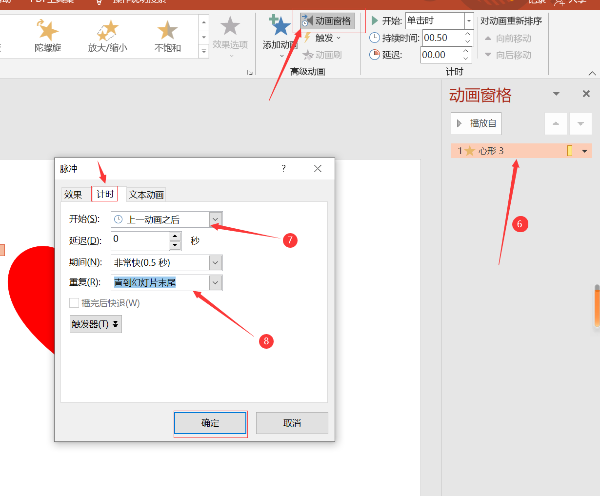
Task: Move animation down with pane arrow
Action: [580, 124]
